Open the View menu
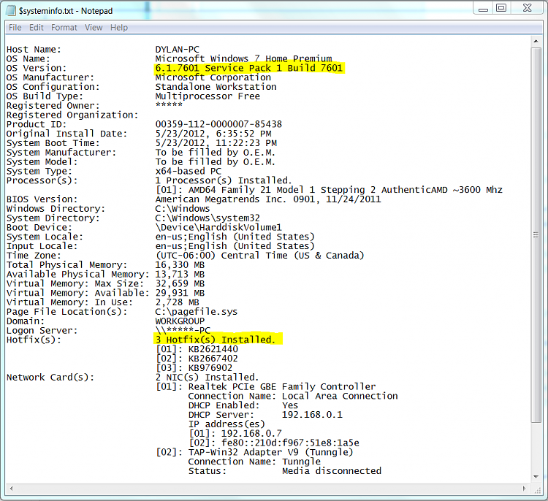 tap(94, 28)
